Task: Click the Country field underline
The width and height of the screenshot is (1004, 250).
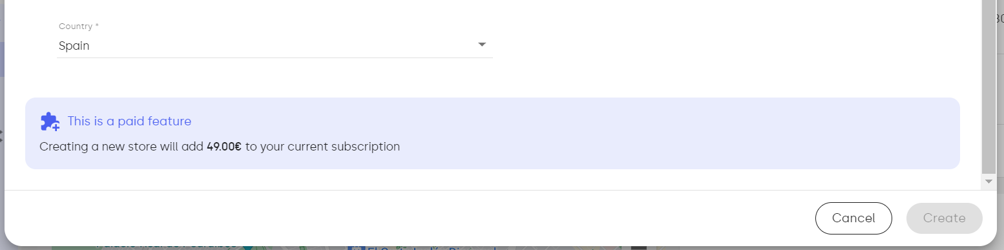Action: (275, 57)
